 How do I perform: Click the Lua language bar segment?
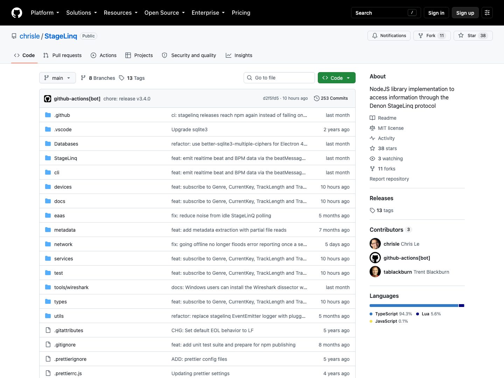pos(461,306)
